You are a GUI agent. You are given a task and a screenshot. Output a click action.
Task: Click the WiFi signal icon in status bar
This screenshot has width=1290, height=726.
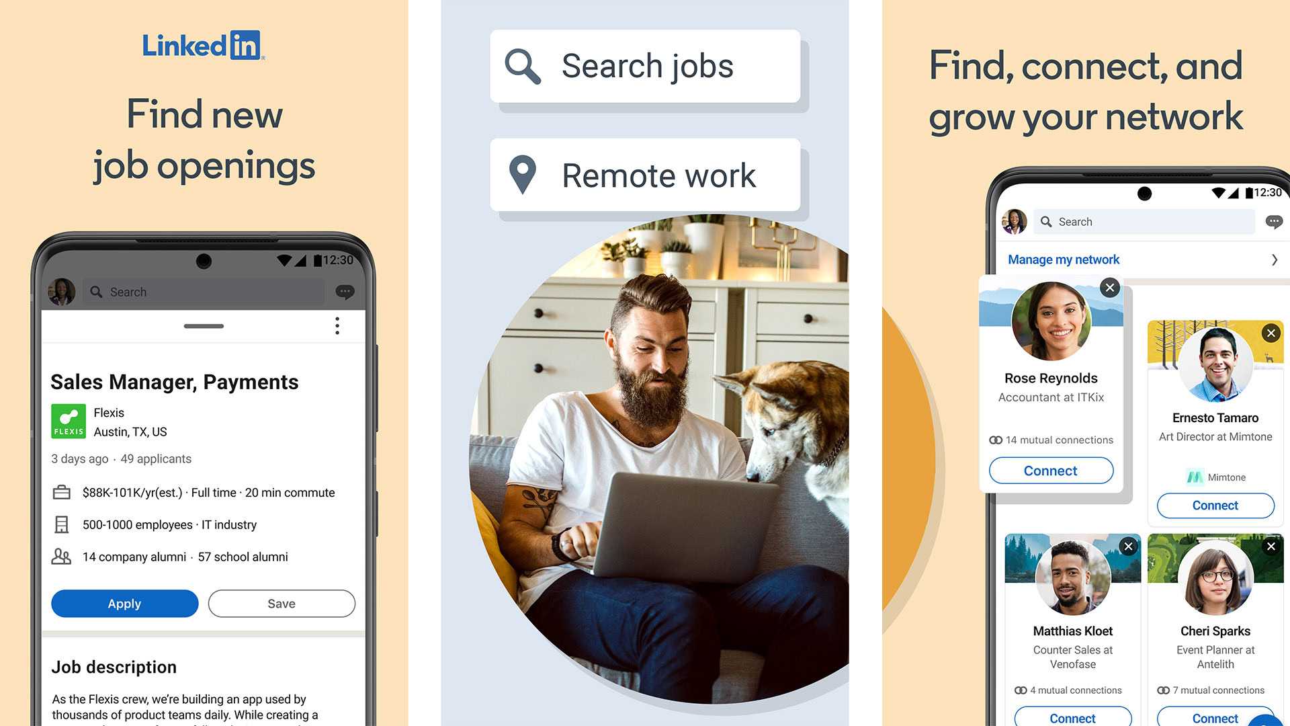coord(284,259)
